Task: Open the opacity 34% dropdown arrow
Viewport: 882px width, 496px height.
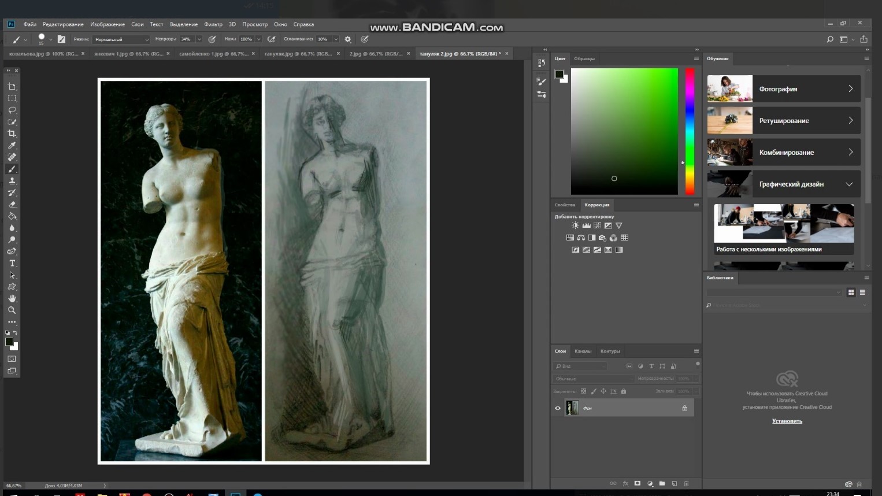Action: [x=199, y=39]
